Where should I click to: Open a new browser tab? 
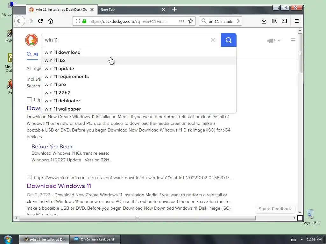(174, 9)
